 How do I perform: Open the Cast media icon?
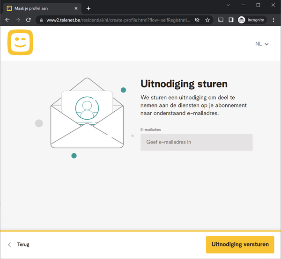(221, 20)
